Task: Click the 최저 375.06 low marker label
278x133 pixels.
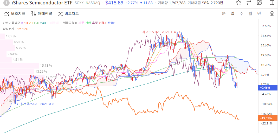Action: (x=38, y=104)
